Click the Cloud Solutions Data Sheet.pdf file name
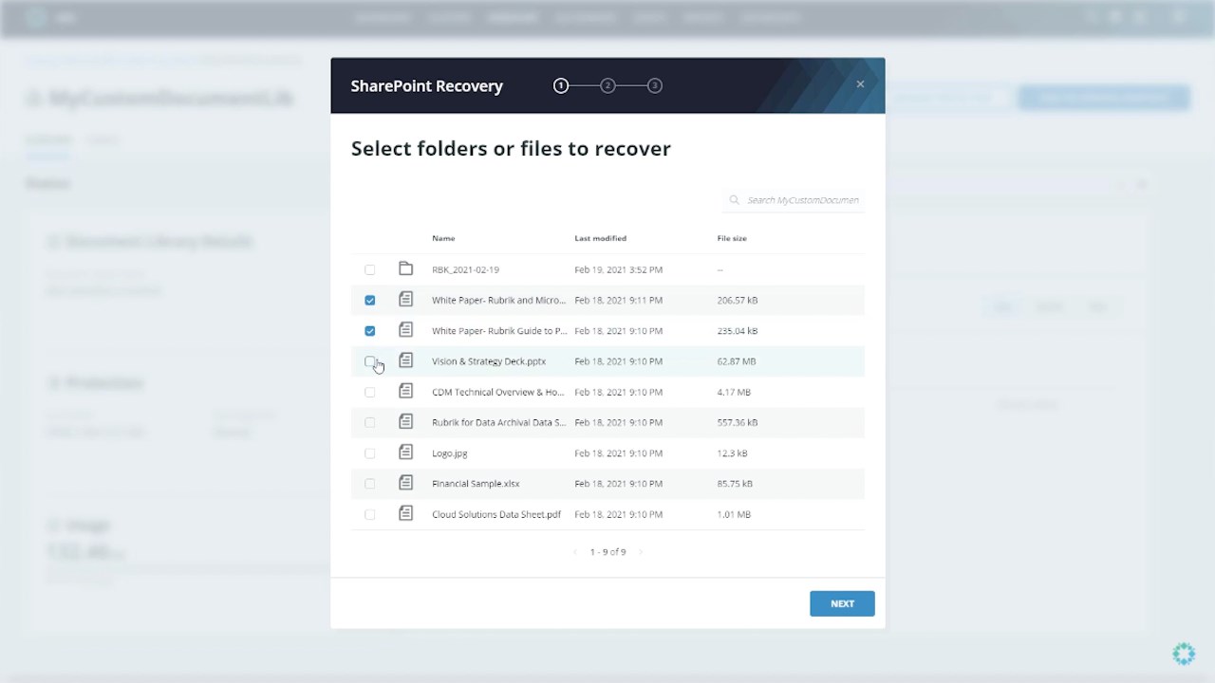Image resolution: width=1215 pixels, height=683 pixels. pos(496,514)
